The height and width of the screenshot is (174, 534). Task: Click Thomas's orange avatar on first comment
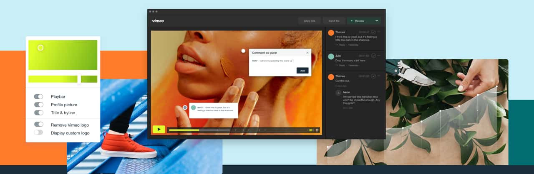tap(331, 32)
